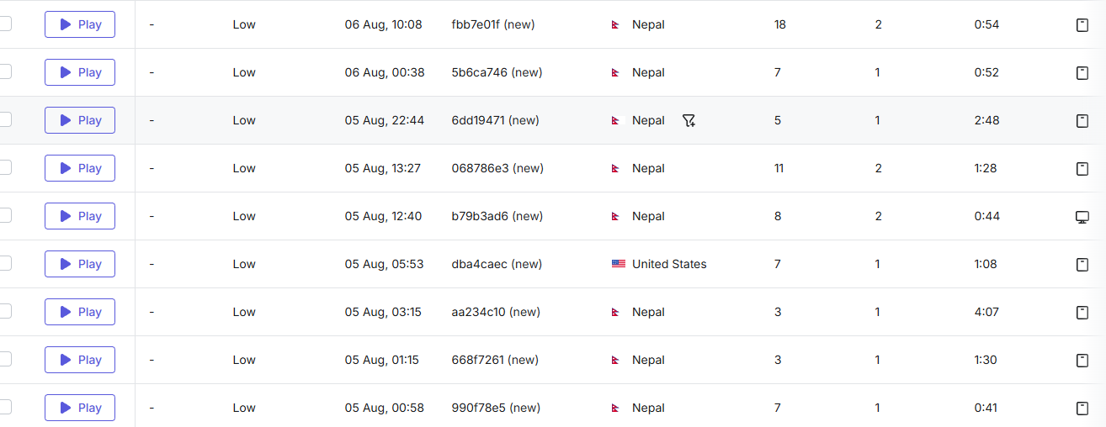Check the checkbox for the 668f7261 row
Screen dimensions: 1106x427
(x=5, y=359)
